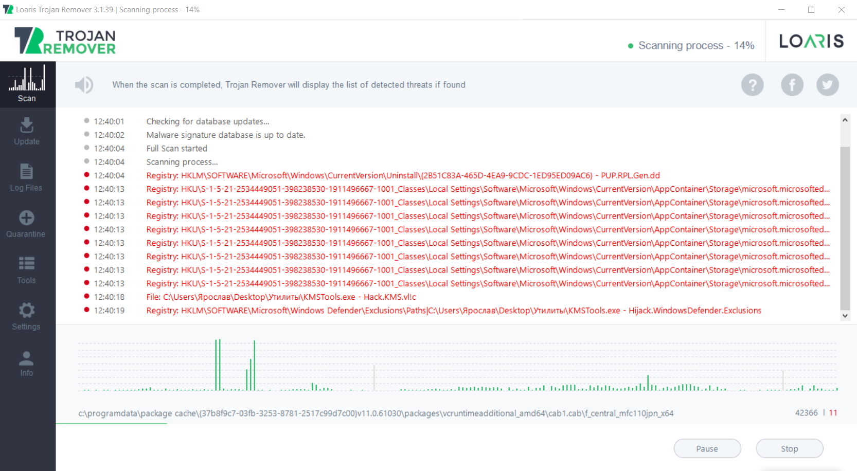Click 'When the scan is completed' message
Viewport: 857px width, 471px height.
[289, 85]
